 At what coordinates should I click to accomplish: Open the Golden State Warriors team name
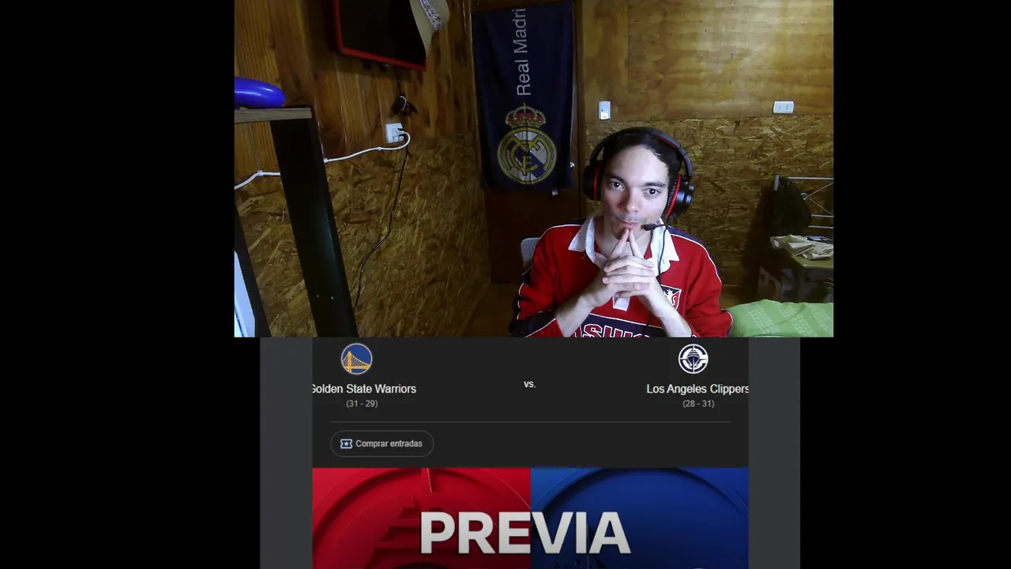[x=364, y=389]
